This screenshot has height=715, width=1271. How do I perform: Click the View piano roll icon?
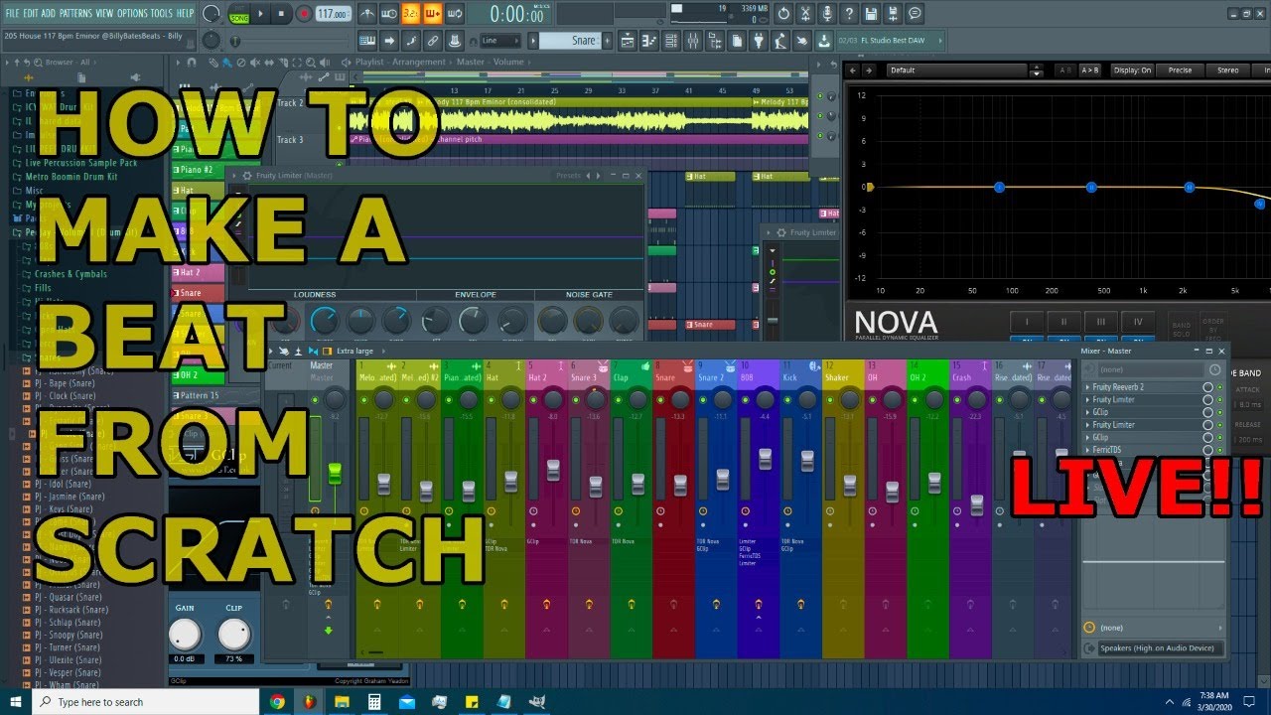pyautogui.click(x=649, y=41)
